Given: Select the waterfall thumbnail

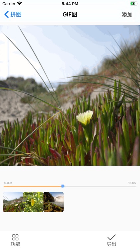Looking at the screenshot, I should pos(54,202).
